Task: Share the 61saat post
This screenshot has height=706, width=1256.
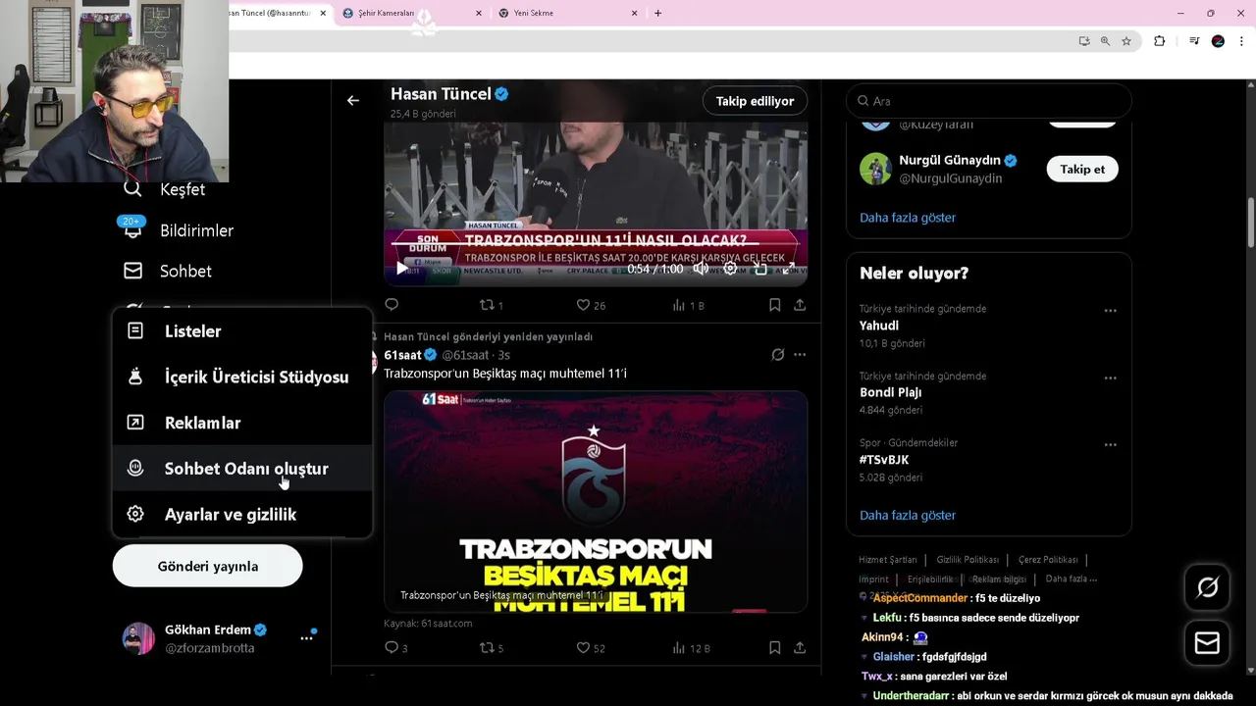Action: click(x=800, y=647)
